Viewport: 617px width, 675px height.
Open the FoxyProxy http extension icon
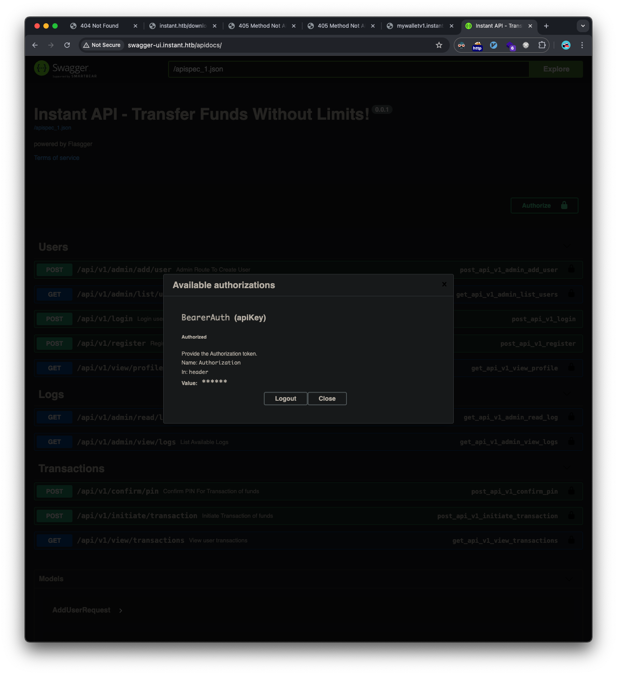(477, 45)
